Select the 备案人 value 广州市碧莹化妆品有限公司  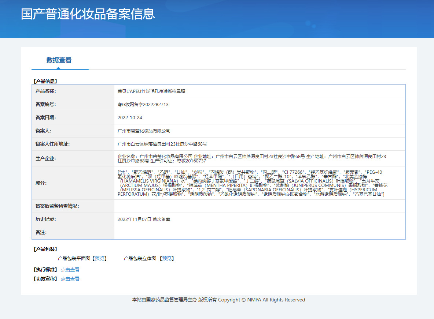(x=144, y=131)
